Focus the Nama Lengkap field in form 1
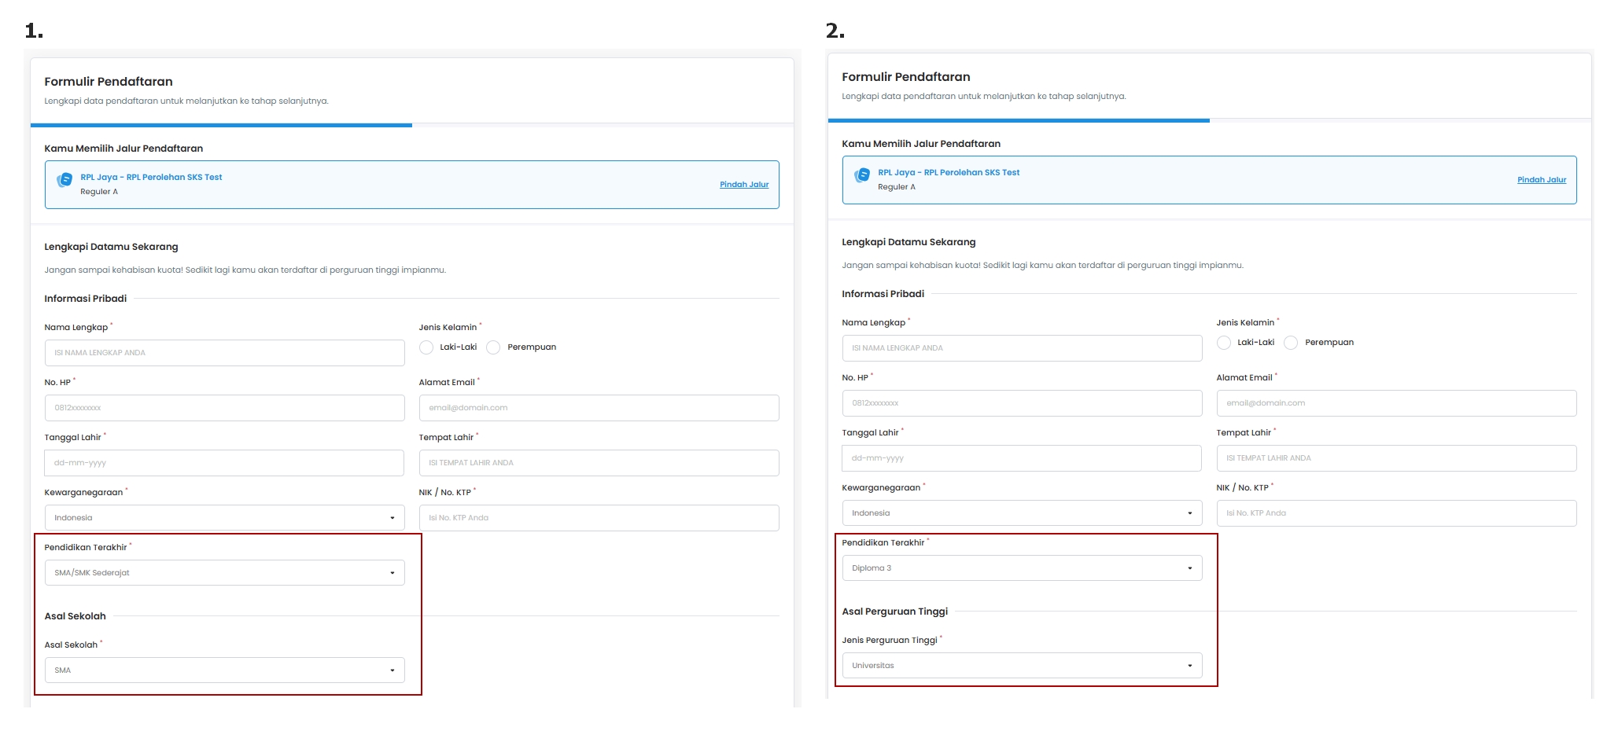This screenshot has height=731, width=1618. coord(224,353)
